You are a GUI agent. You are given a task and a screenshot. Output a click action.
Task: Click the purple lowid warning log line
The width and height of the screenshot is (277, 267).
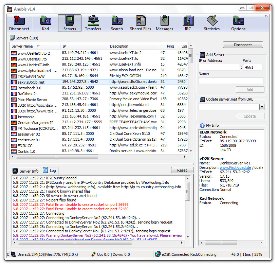[x=97, y=235]
